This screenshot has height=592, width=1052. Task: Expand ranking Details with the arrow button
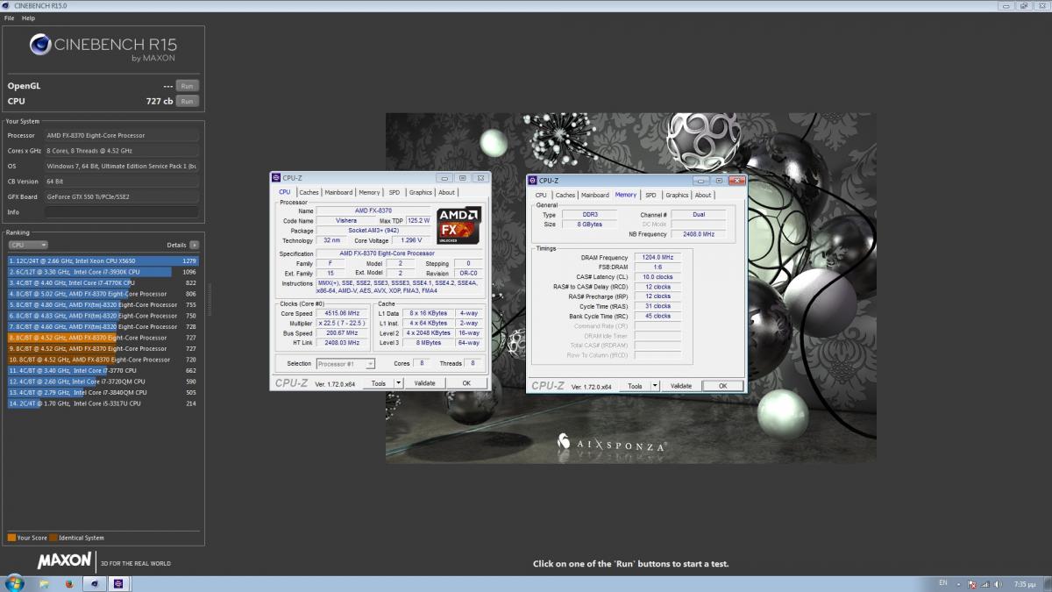tap(194, 245)
